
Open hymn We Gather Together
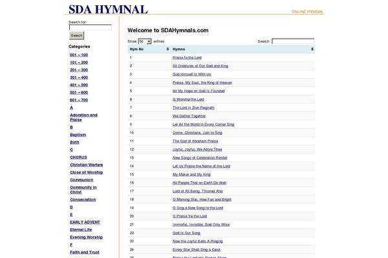point(189,116)
